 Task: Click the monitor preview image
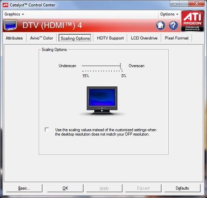102,101
